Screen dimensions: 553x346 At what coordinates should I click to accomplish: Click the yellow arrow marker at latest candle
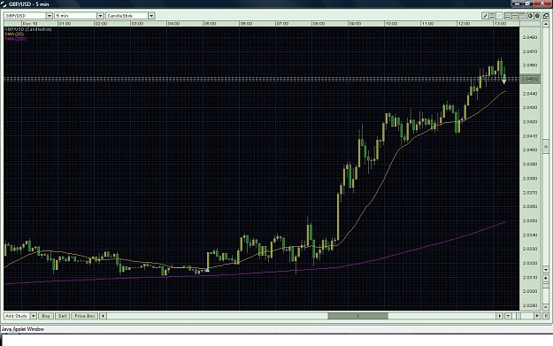(x=504, y=81)
